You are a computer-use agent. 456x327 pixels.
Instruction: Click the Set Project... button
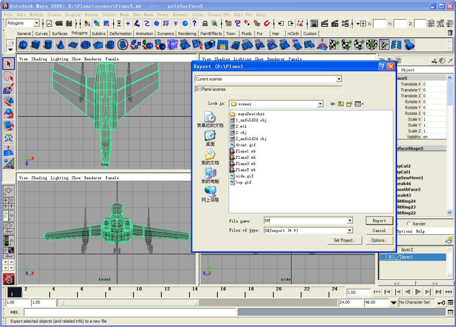tap(345, 240)
